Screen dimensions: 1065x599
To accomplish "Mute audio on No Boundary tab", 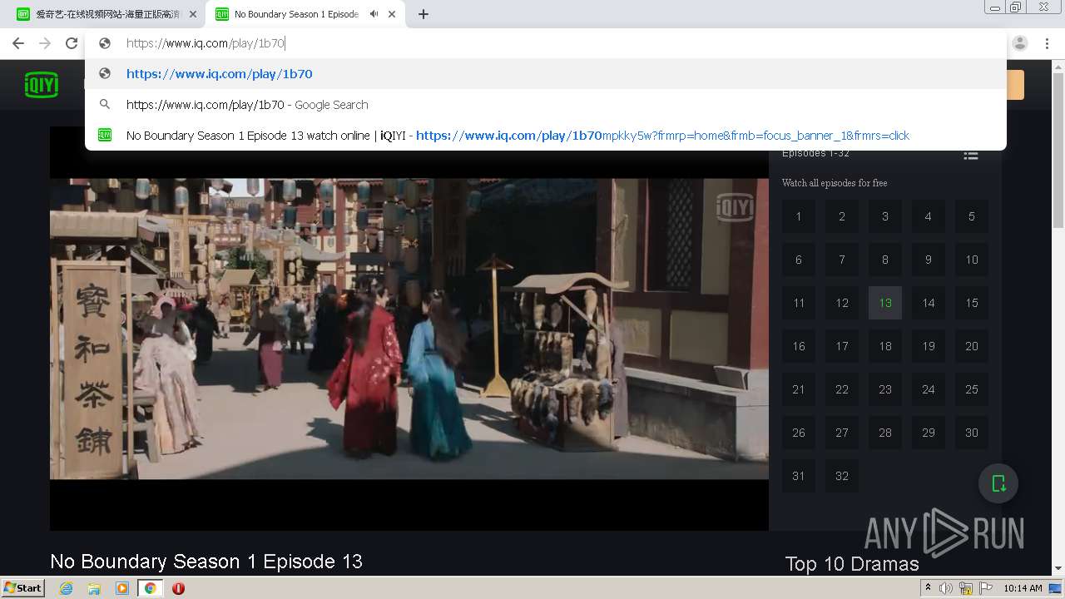I will click(x=374, y=14).
